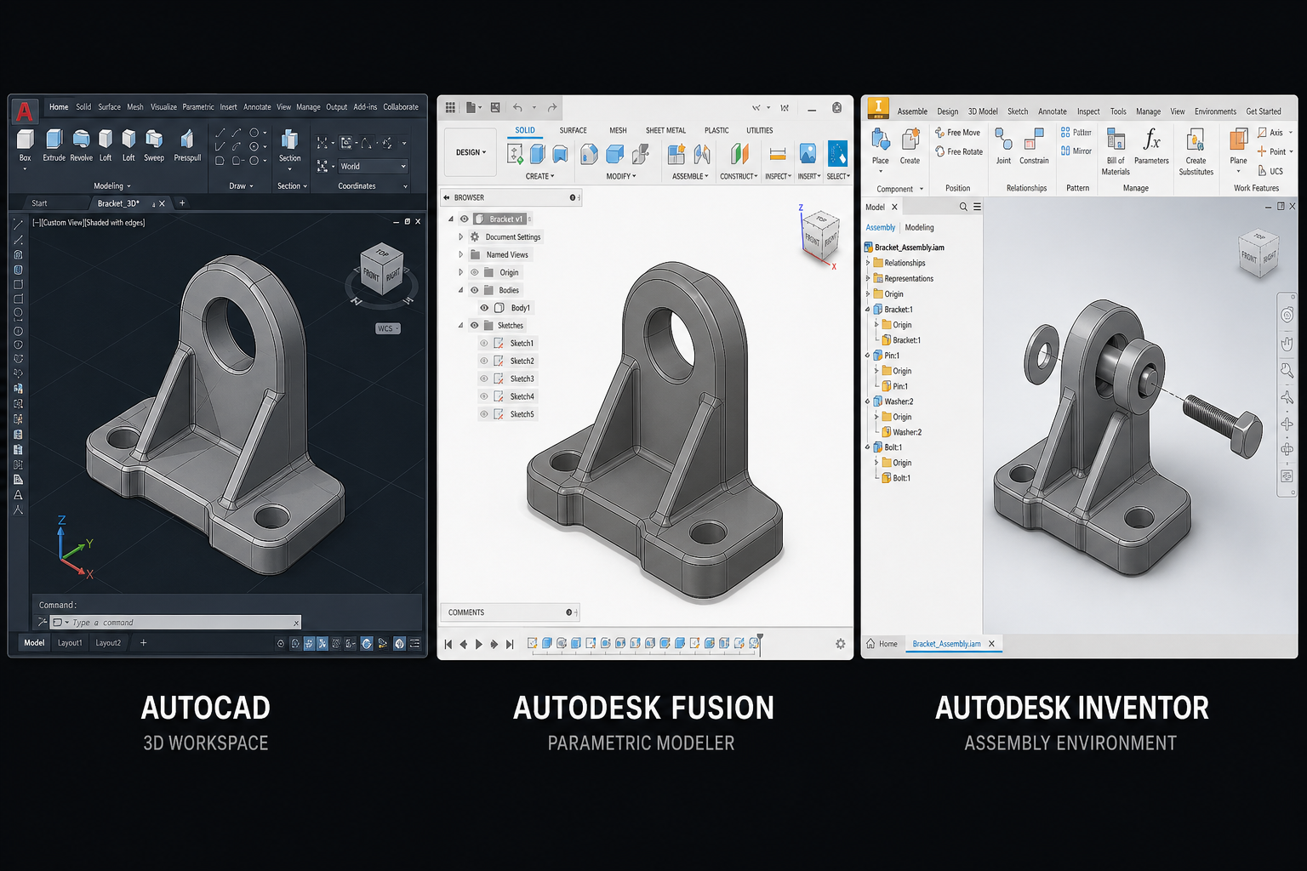The height and width of the screenshot is (871, 1307).
Task: Toggle visibility of Sketch3 in Fusion
Action: click(484, 379)
